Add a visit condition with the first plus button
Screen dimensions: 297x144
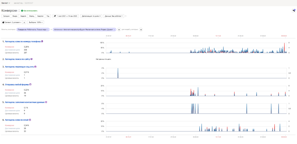[x=119, y=30]
